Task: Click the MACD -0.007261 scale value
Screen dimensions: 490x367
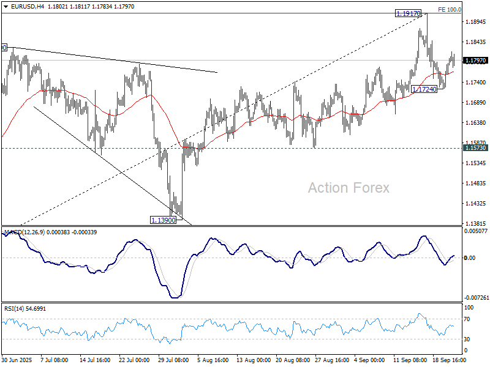Action: click(476, 297)
